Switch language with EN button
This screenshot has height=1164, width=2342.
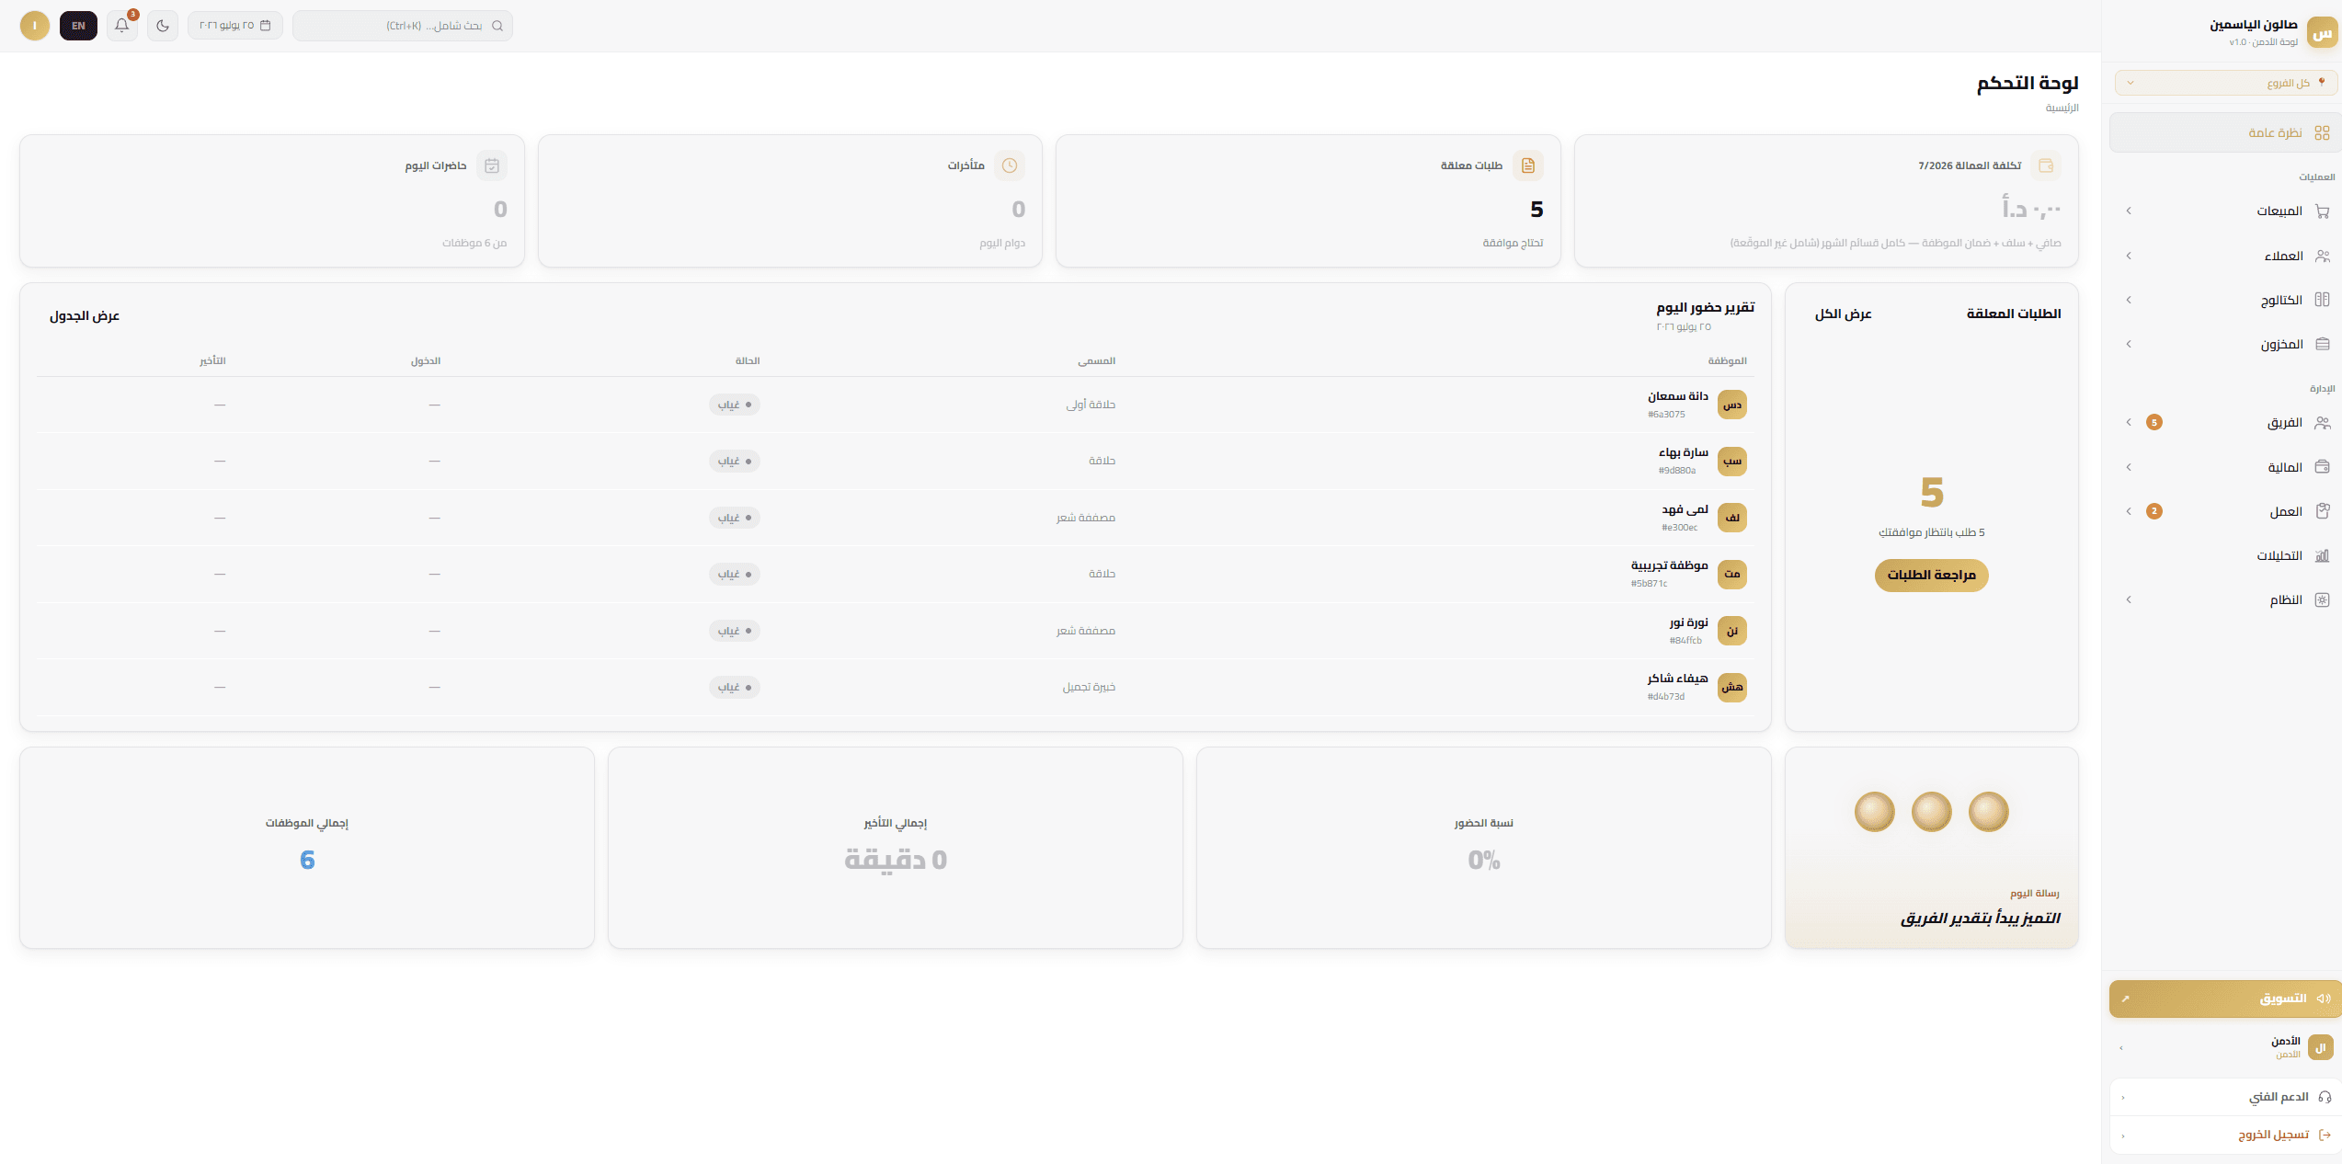(78, 26)
